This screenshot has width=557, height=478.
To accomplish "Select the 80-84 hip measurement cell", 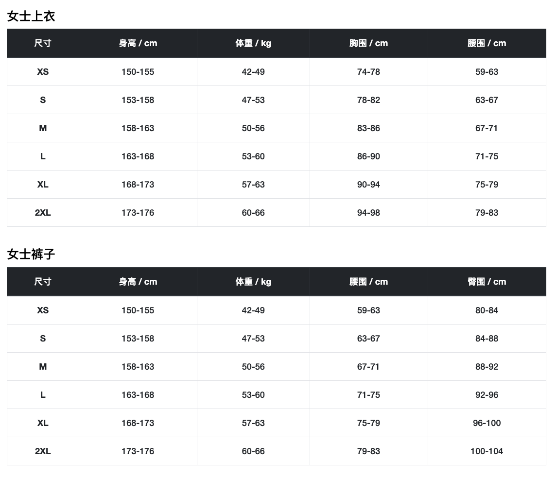I will 487,310.
